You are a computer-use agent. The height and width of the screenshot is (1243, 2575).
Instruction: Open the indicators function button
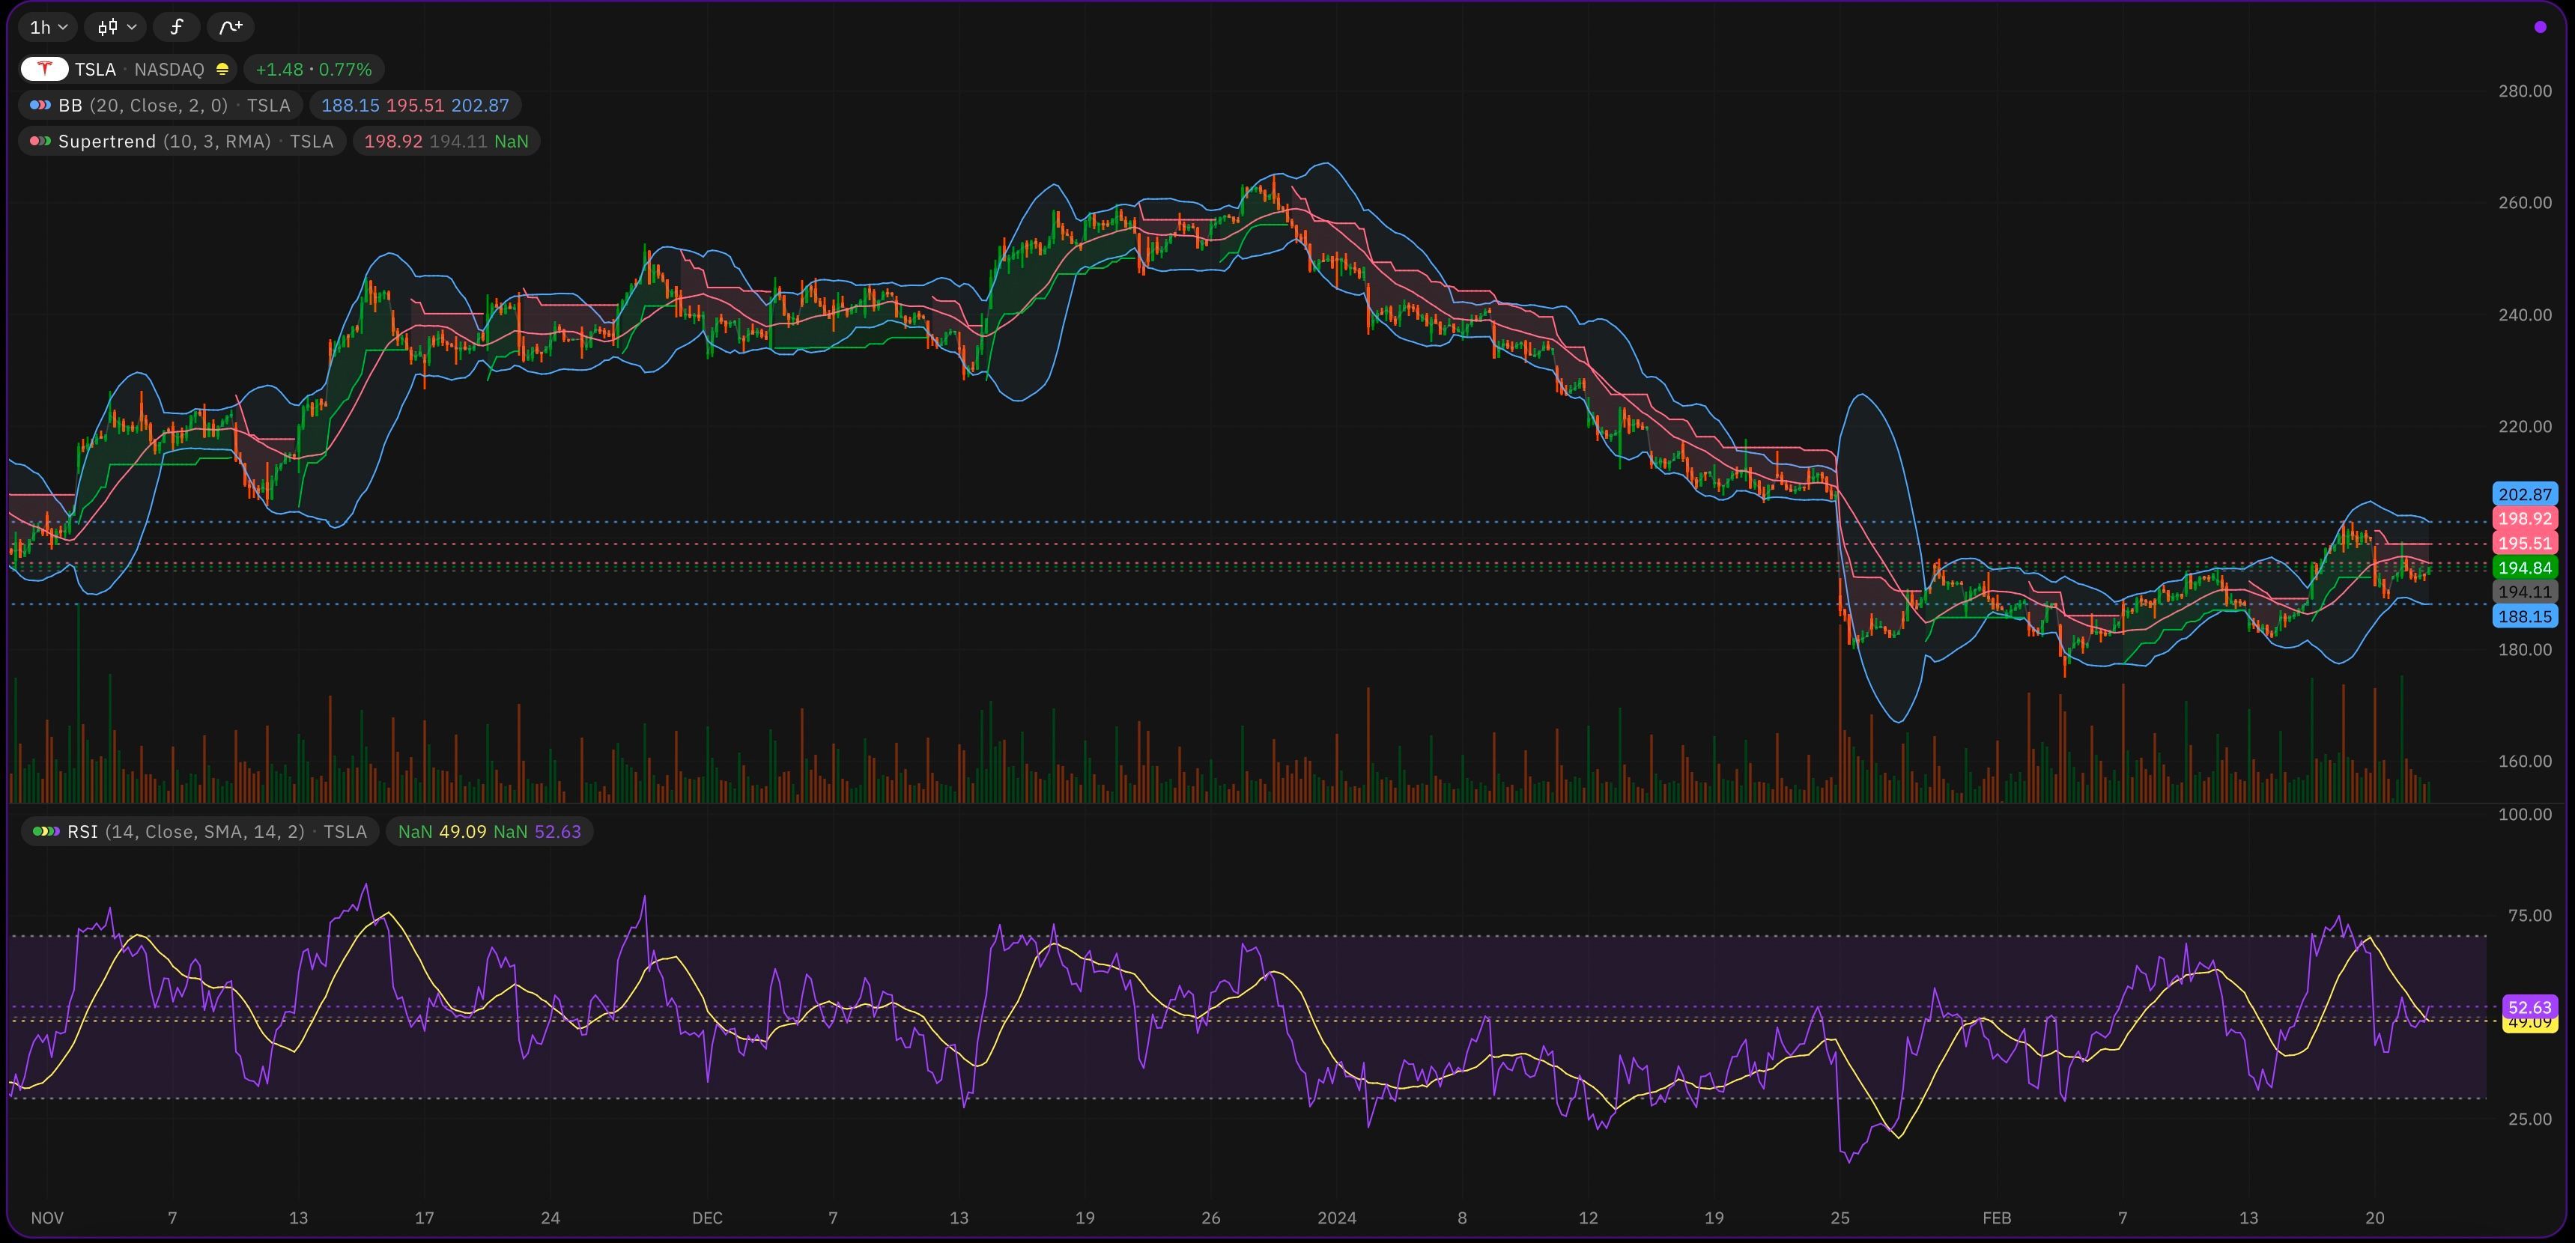[177, 27]
